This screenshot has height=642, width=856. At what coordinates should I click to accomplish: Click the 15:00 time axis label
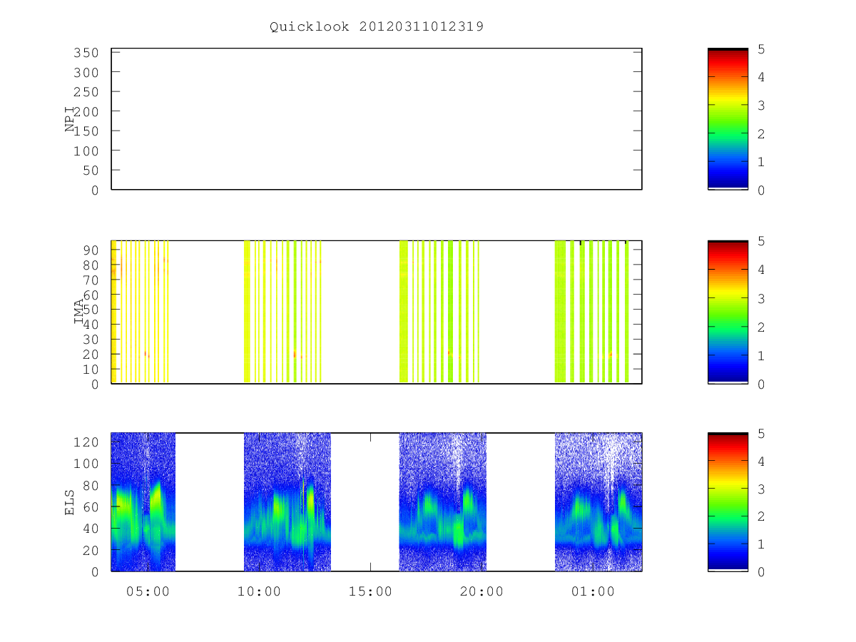click(370, 591)
